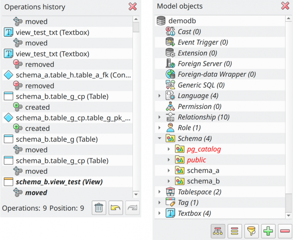Expand the Relationship (10) node
The width and height of the screenshot is (293, 240).
tap(159, 117)
